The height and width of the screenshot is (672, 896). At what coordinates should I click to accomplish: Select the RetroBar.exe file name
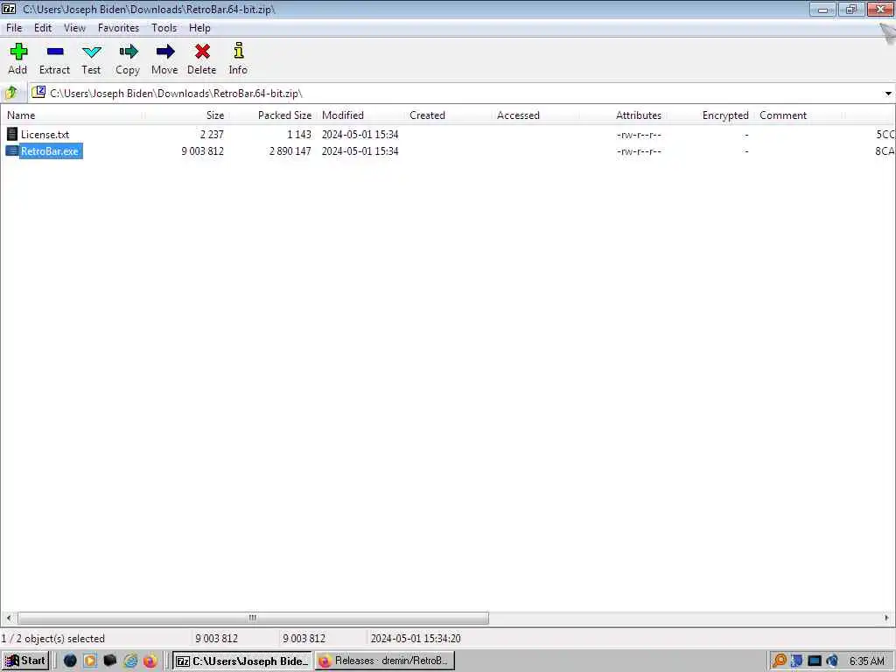[x=50, y=150]
